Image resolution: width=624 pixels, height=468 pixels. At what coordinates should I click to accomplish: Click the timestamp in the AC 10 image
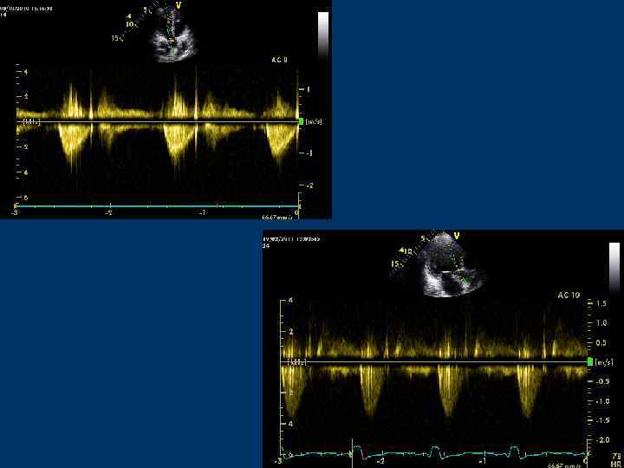click(x=292, y=239)
